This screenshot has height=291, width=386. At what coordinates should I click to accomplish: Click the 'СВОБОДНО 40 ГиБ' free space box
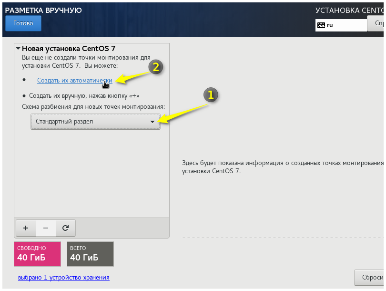38,254
